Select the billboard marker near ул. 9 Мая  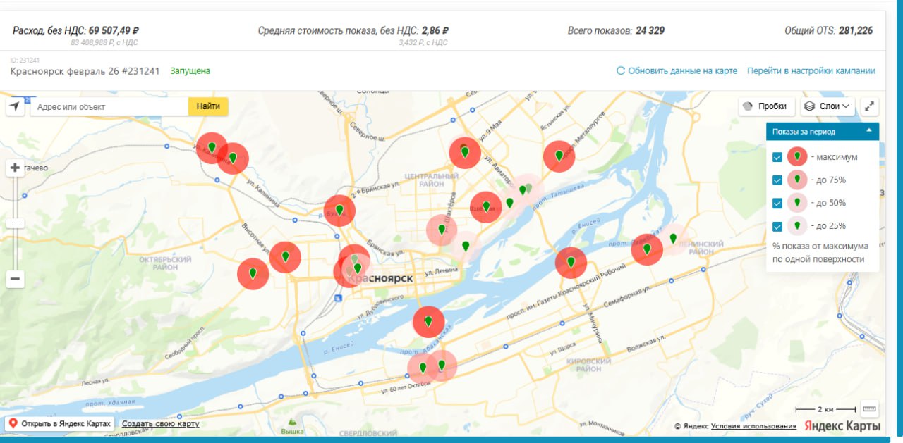(x=464, y=152)
